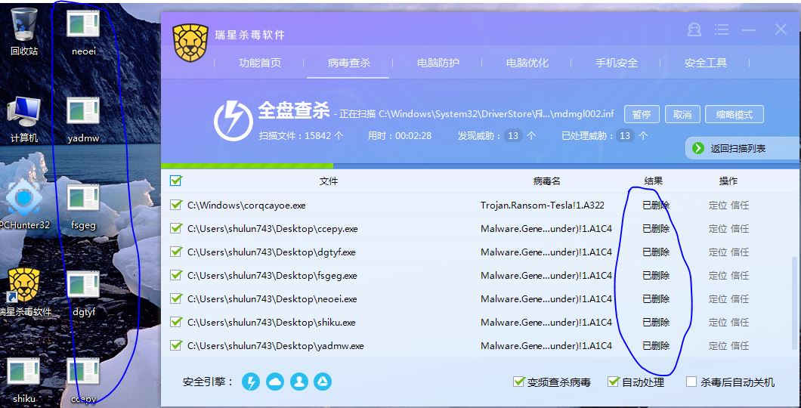Click 定位 for ccepy.exe row
This screenshot has height=408, width=801.
point(718,229)
